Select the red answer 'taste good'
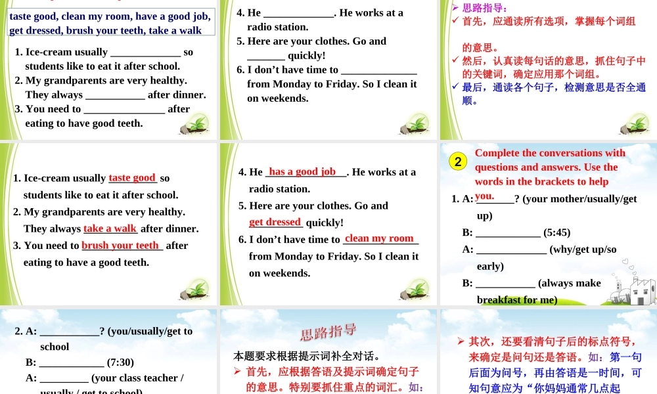Viewport: 657px width, 394px height. (132, 177)
